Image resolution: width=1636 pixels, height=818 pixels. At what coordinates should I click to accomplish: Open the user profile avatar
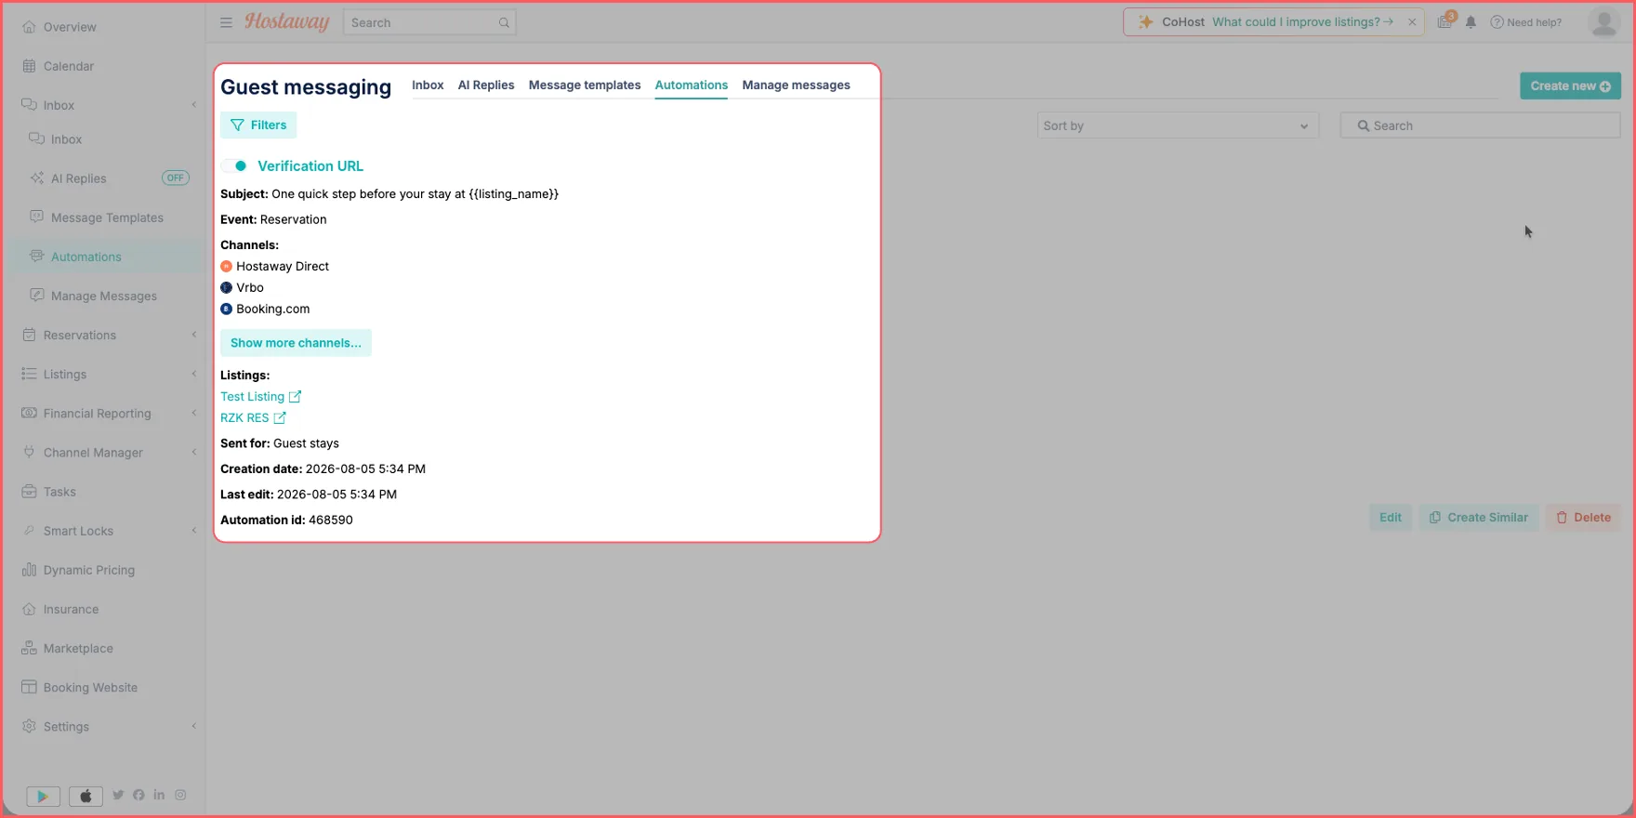point(1604,22)
